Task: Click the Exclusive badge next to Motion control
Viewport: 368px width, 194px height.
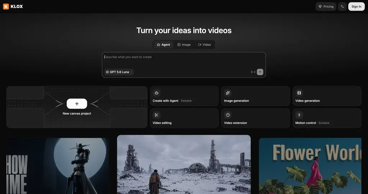Action: pos(324,123)
